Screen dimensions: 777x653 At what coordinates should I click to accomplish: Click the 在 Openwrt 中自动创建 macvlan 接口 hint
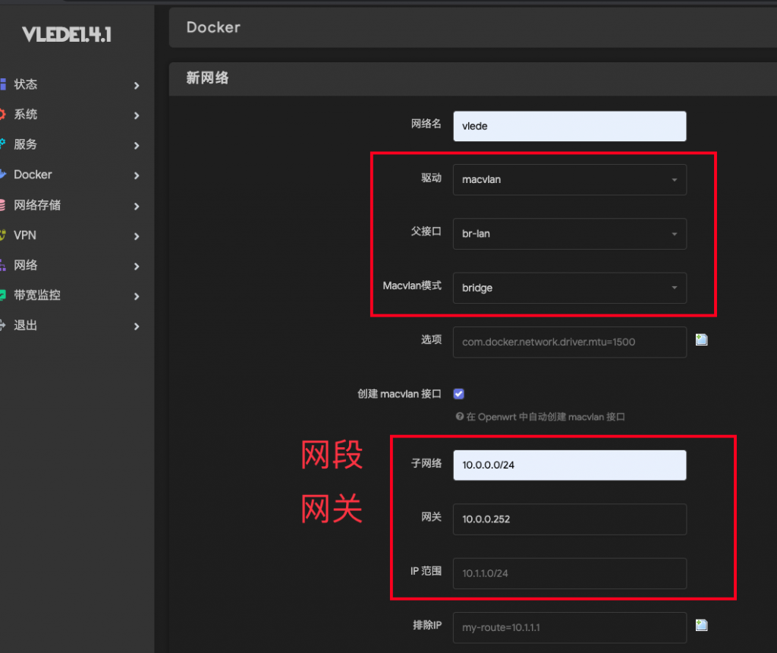coord(546,417)
